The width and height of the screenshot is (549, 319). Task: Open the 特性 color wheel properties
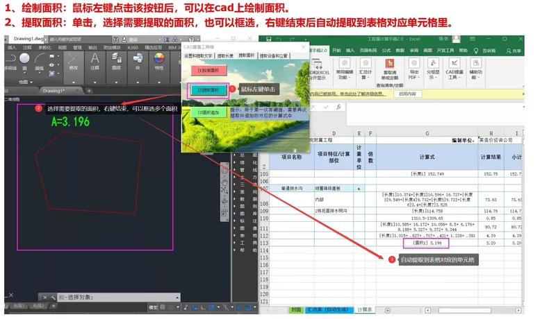point(159,61)
